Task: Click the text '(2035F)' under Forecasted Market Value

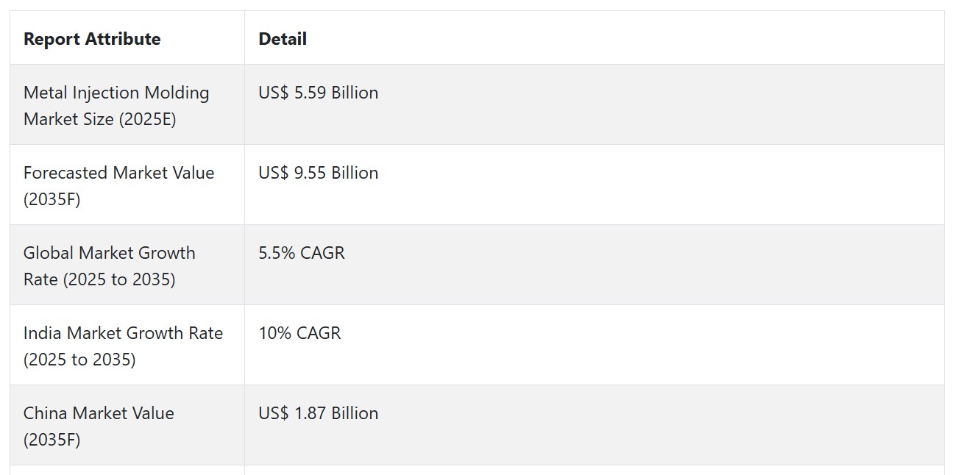Action: click(x=52, y=199)
